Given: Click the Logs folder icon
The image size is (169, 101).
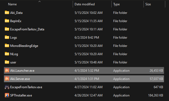Looking at the screenshot, I should click(7, 37).
